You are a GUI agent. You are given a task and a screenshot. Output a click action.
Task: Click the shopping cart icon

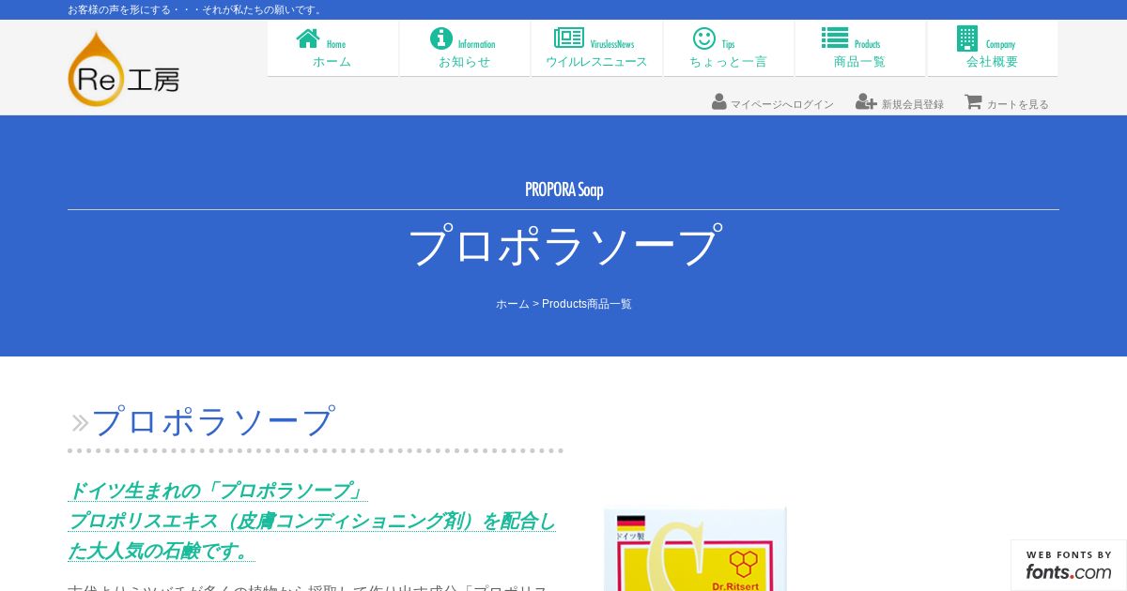click(x=973, y=101)
